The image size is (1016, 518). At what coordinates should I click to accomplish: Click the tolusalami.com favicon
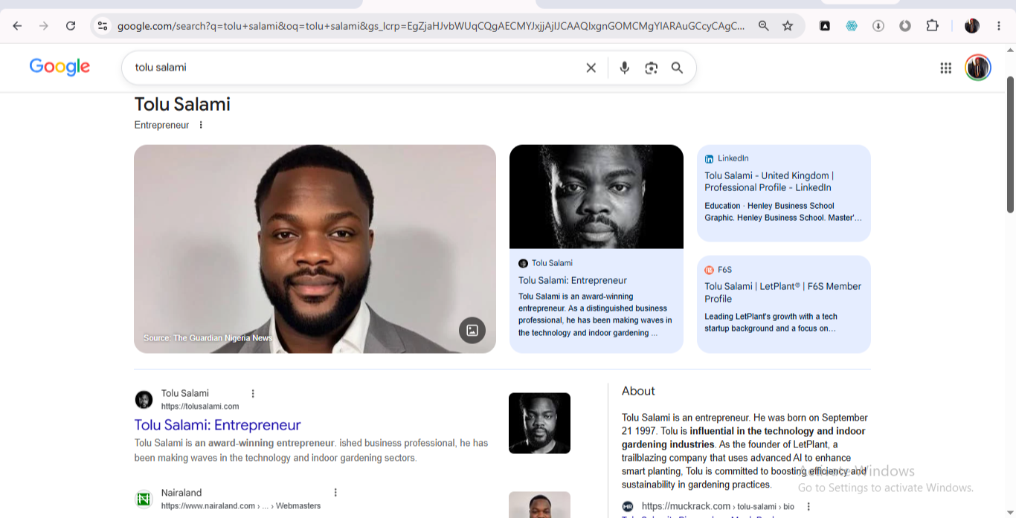pos(144,400)
